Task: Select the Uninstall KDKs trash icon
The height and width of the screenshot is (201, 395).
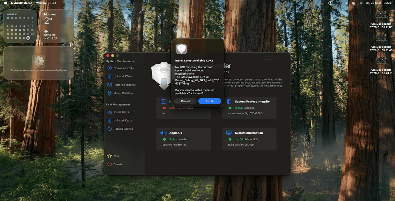Action: click(x=110, y=76)
